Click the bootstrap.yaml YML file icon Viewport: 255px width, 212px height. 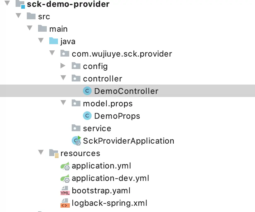point(65,191)
